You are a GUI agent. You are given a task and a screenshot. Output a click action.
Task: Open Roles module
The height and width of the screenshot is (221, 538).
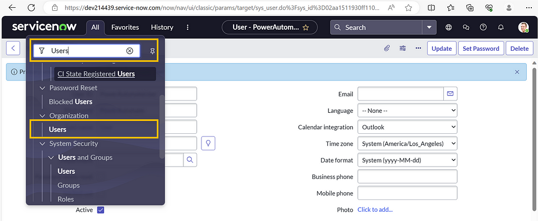[66, 199]
